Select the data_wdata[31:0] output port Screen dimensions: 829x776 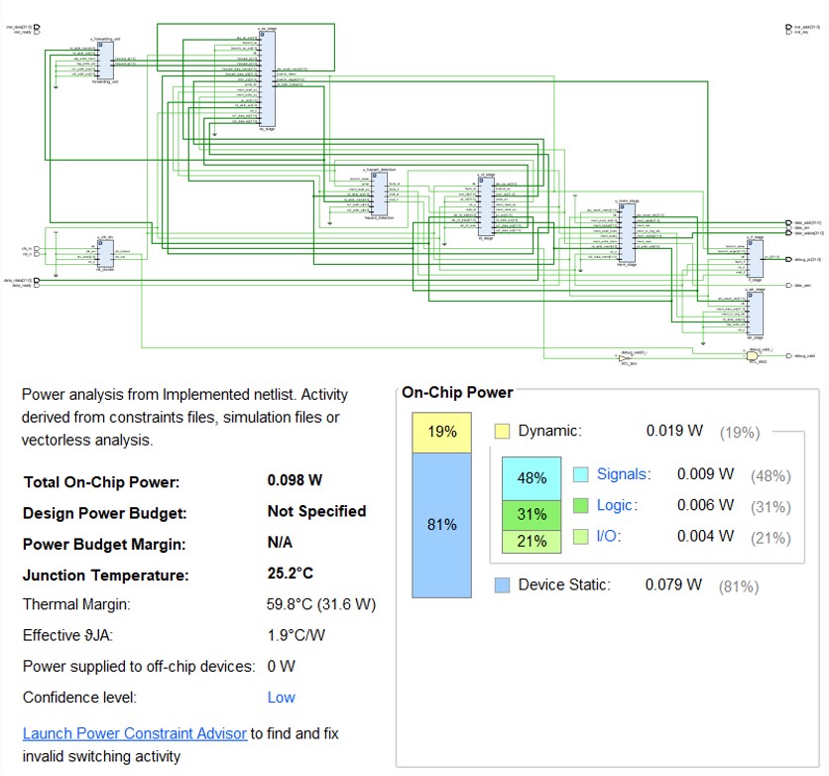pyautogui.click(x=788, y=233)
